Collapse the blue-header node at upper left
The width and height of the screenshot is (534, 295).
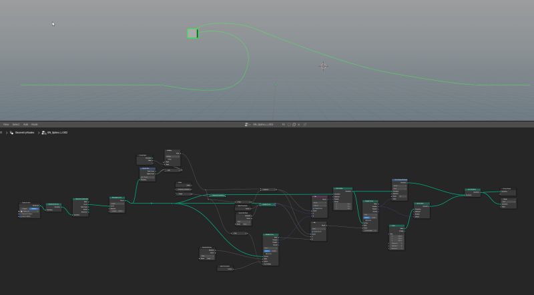point(142,169)
